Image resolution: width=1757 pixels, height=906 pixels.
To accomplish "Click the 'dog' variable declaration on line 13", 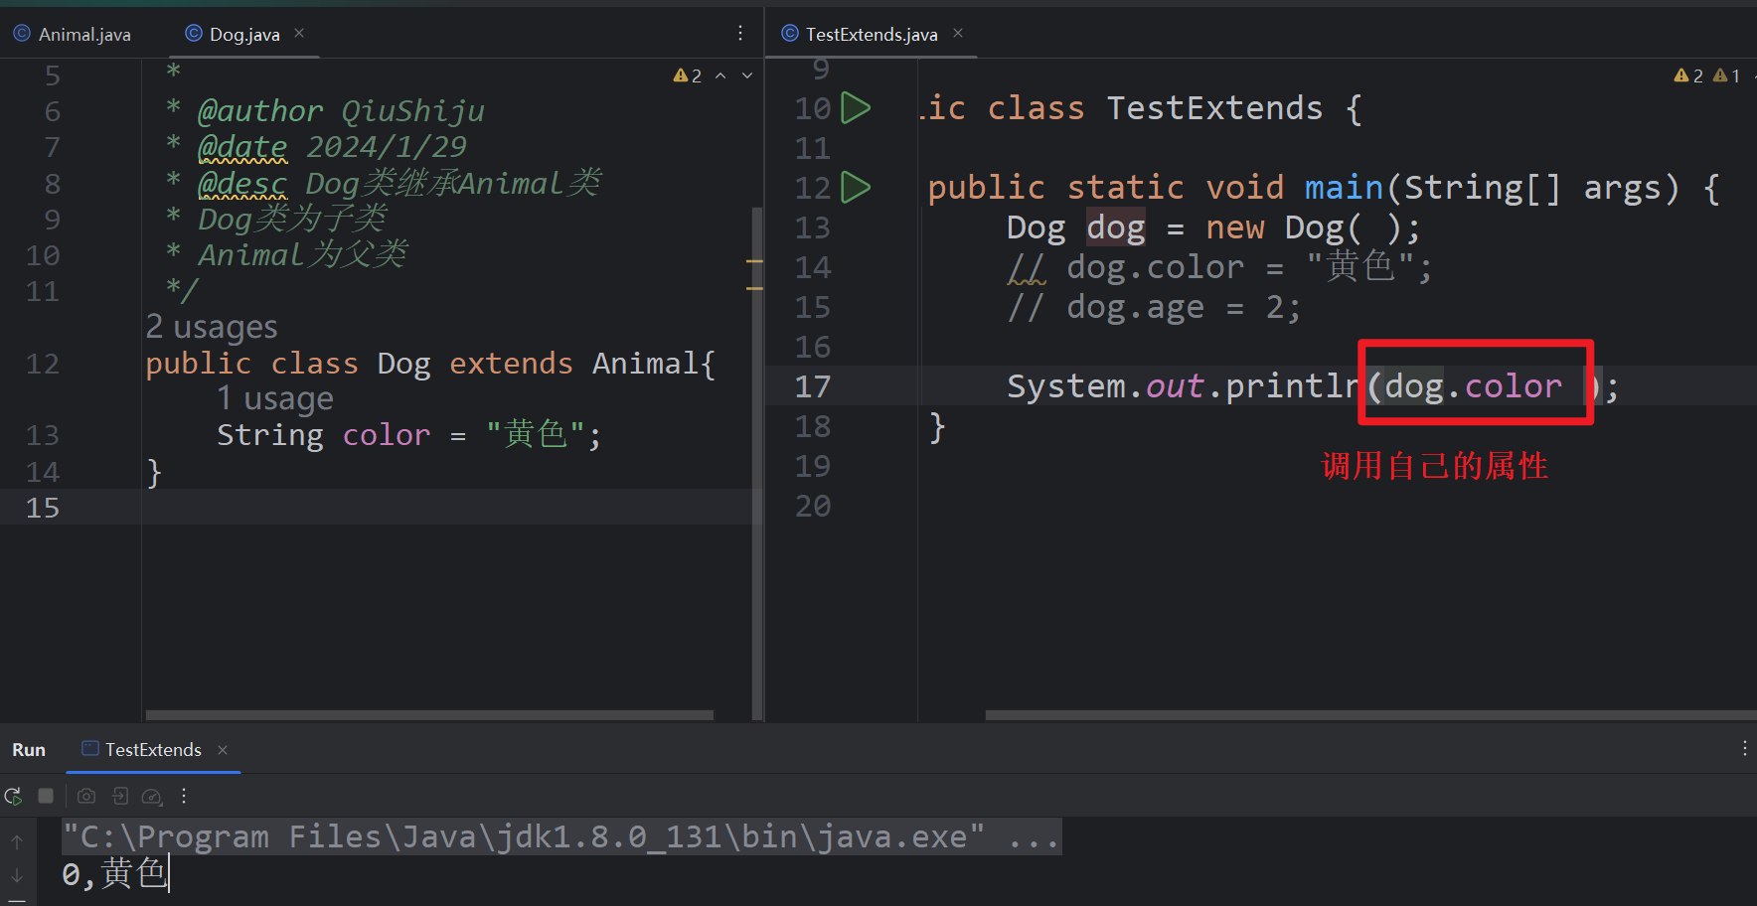I will [x=1115, y=226].
